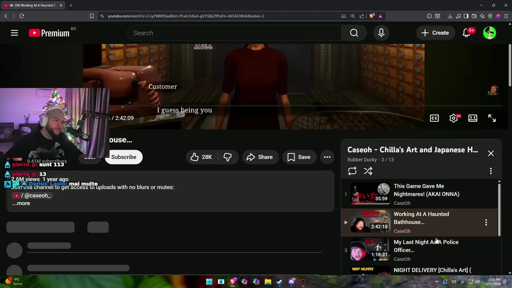Toggle loop playlist

[x=352, y=171]
